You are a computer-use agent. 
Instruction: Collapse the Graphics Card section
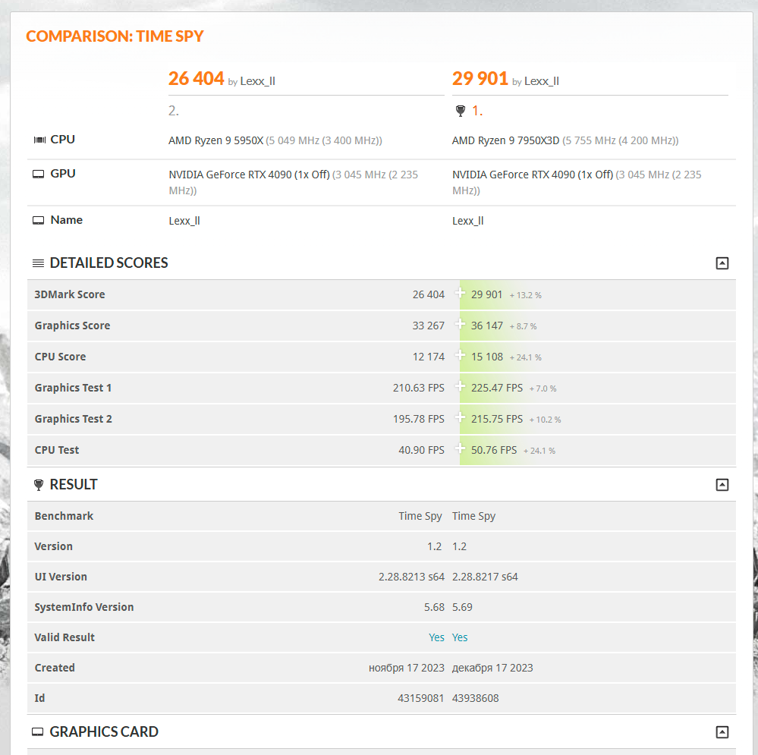click(x=722, y=732)
